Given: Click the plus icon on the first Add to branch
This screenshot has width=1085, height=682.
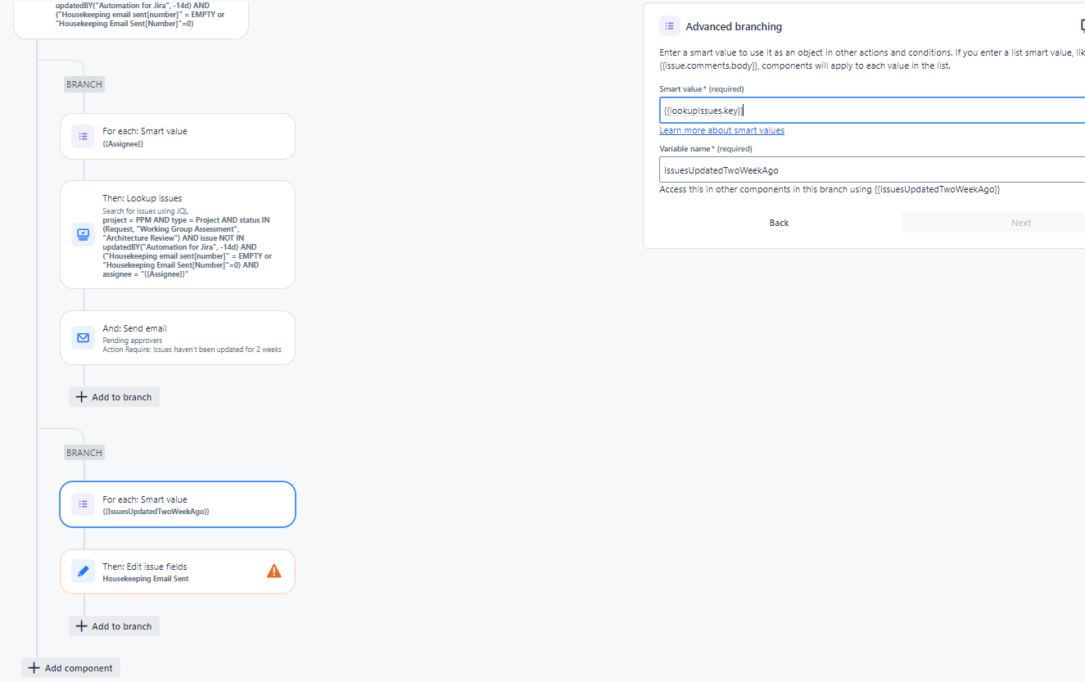Looking at the screenshot, I should tap(81, 396).
